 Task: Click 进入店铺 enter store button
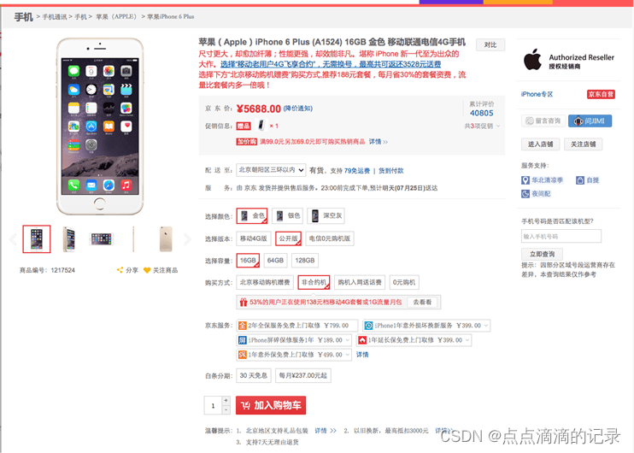[541, 144]
